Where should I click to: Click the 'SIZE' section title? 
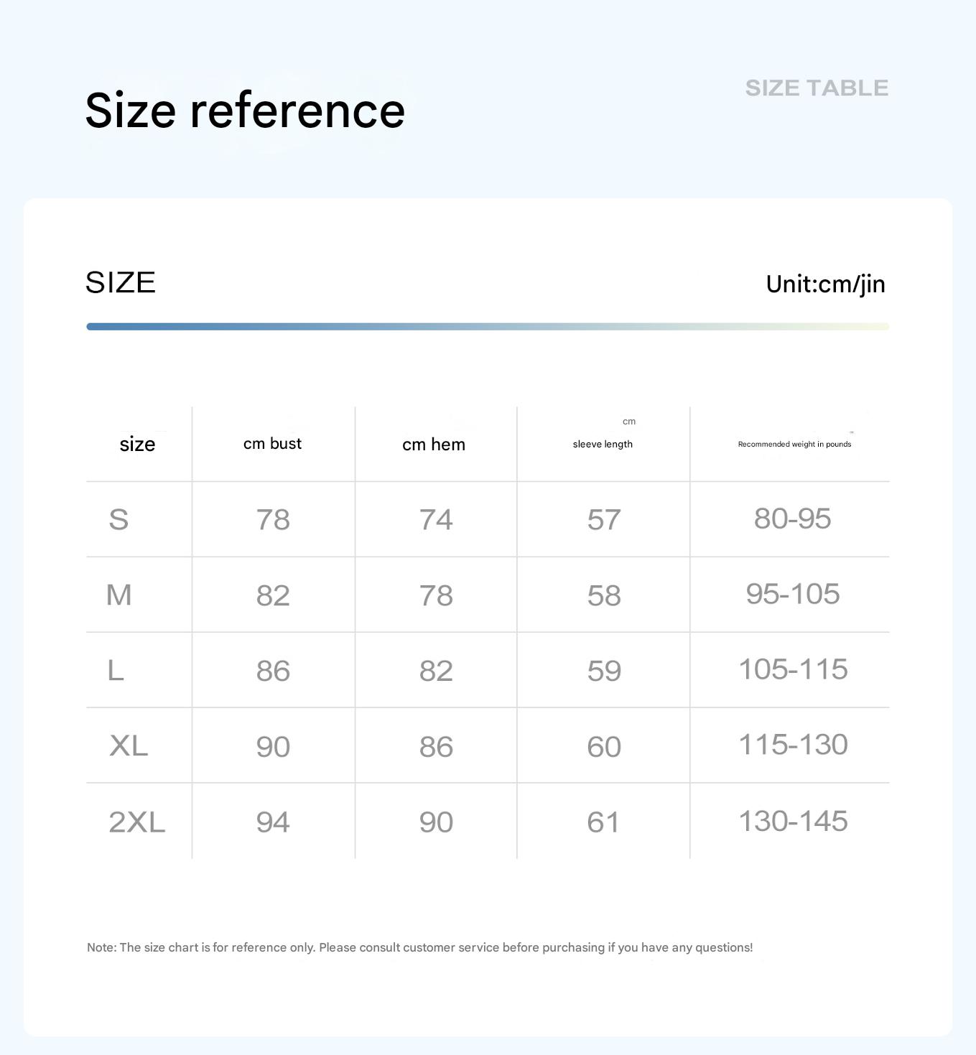tap(121, 282)
